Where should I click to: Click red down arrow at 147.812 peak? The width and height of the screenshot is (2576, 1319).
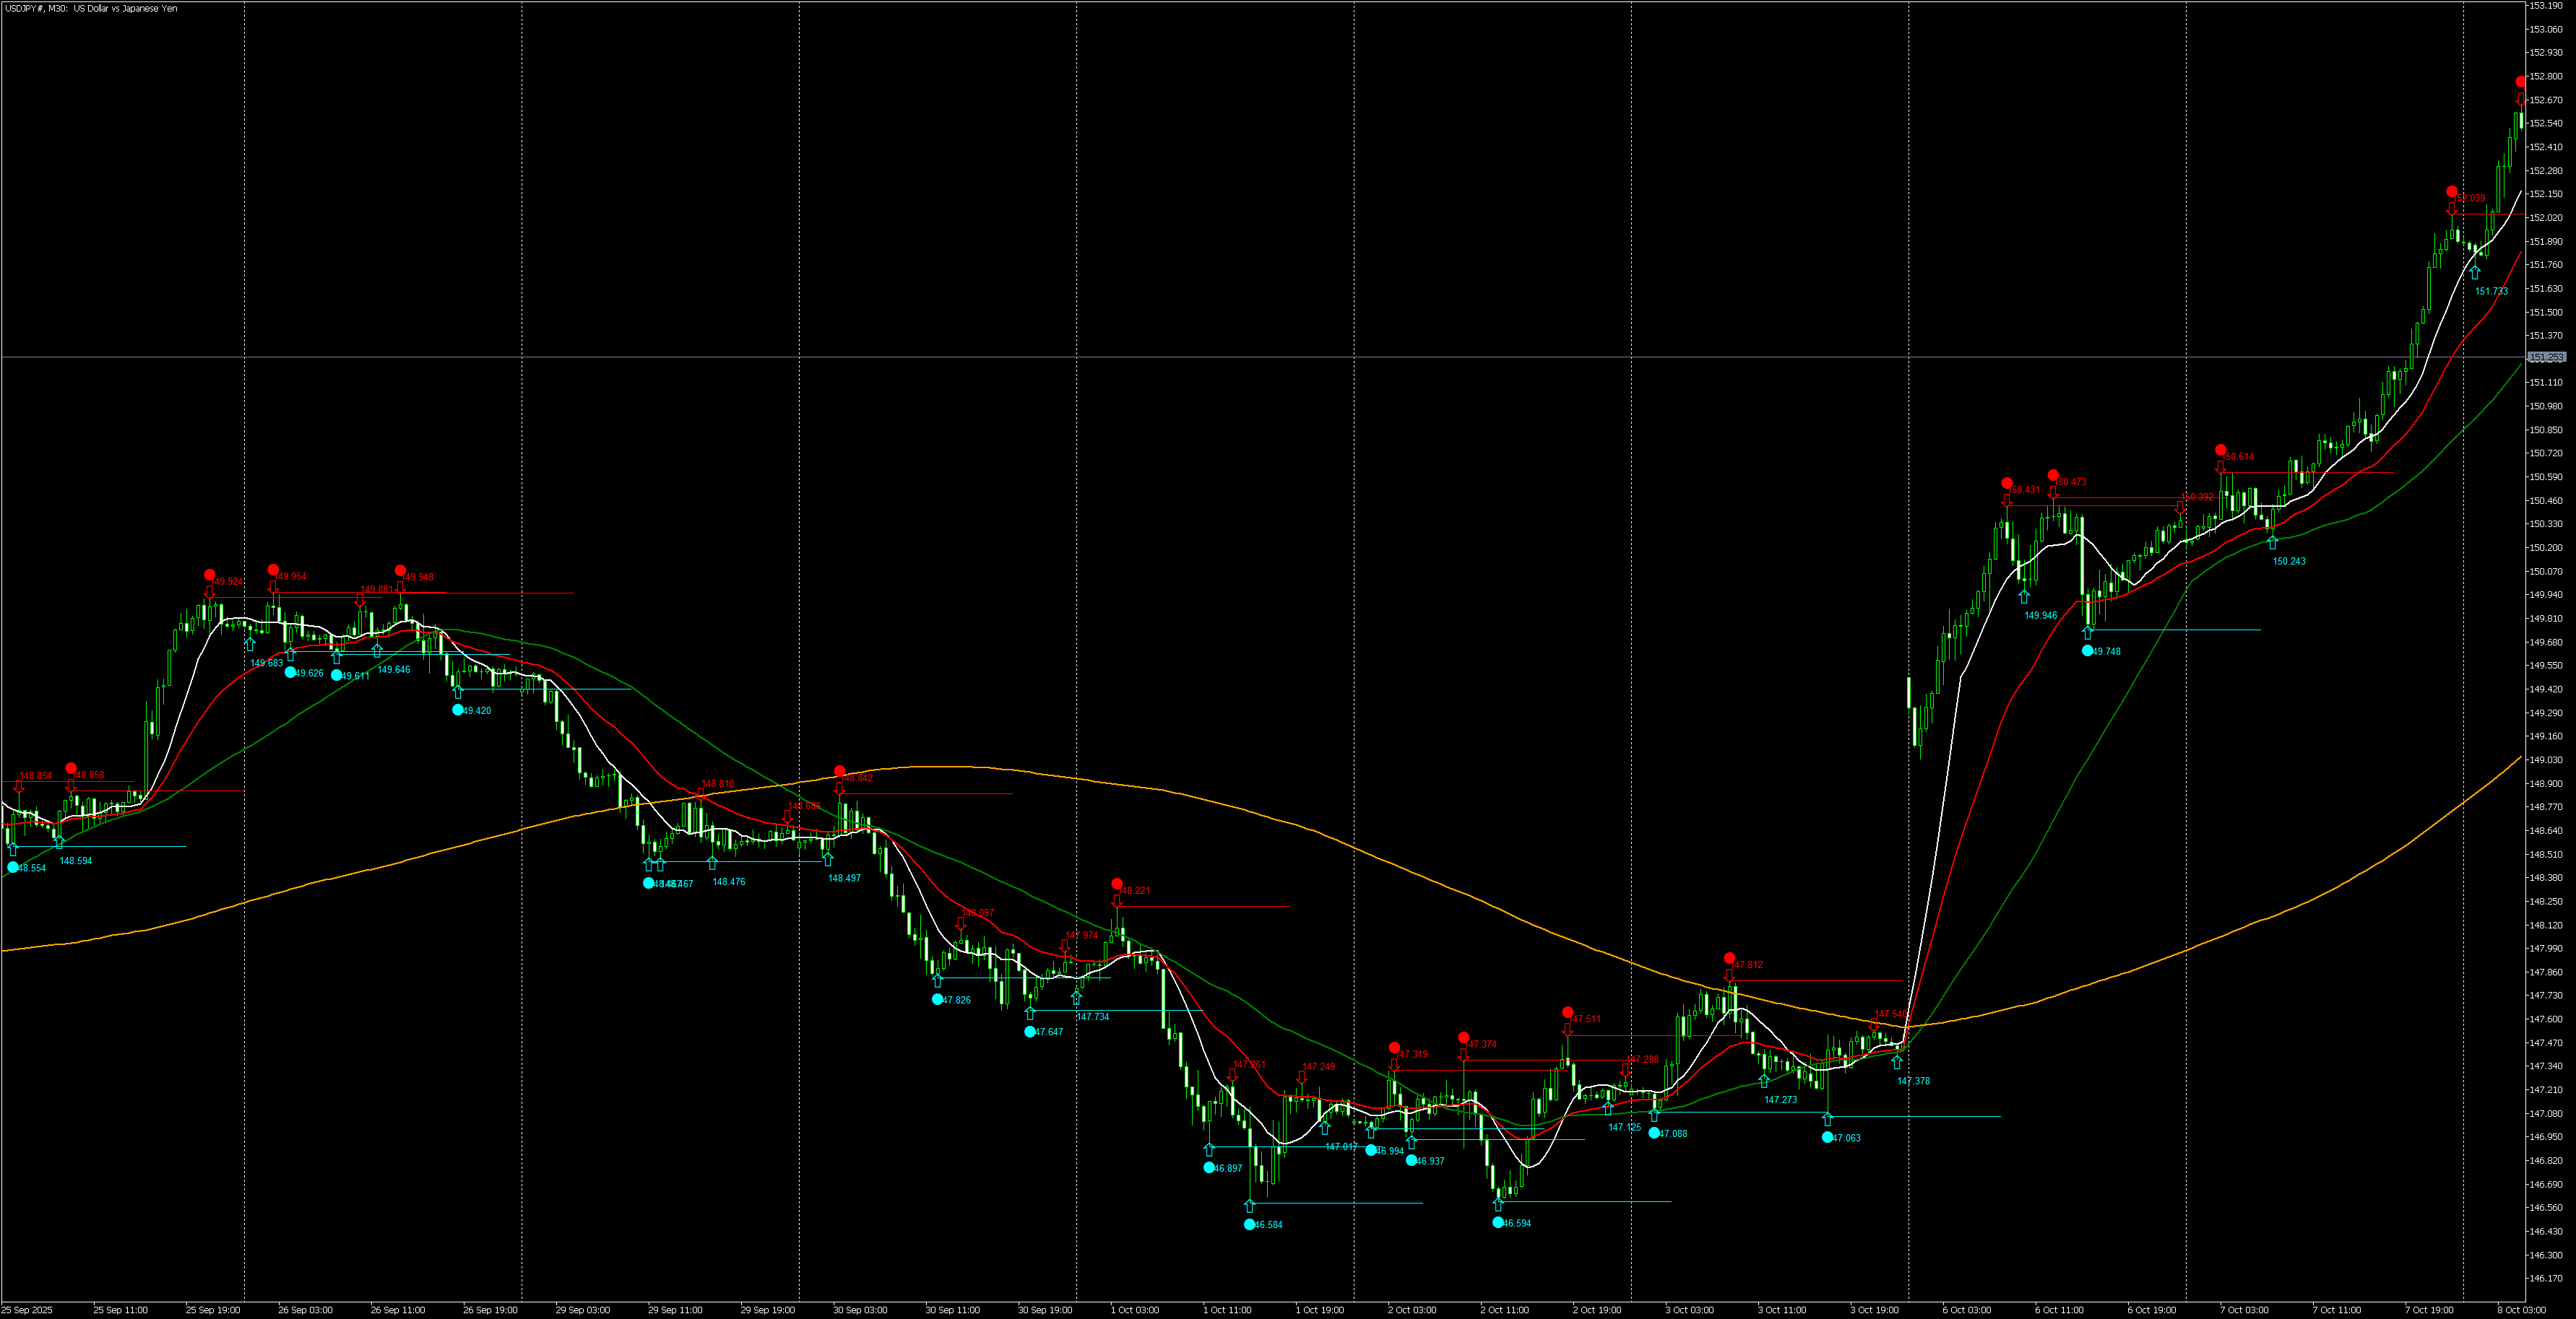click(x=1729, y=976)
